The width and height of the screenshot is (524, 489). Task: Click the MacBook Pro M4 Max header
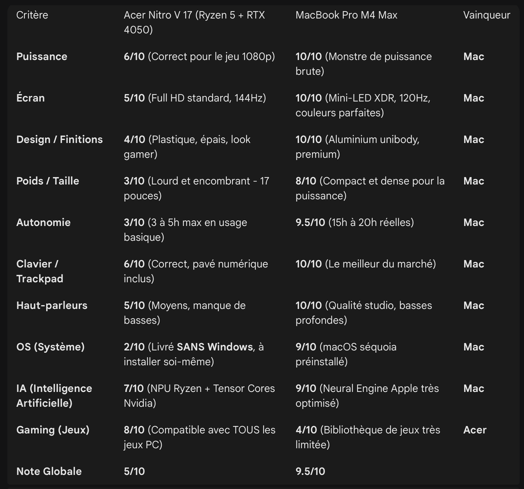click(x=346, y=15)
